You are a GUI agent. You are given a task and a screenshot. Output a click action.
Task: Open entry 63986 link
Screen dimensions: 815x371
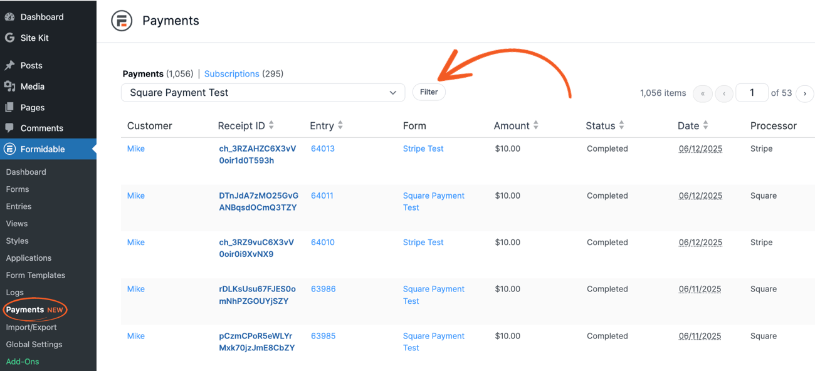323,290
